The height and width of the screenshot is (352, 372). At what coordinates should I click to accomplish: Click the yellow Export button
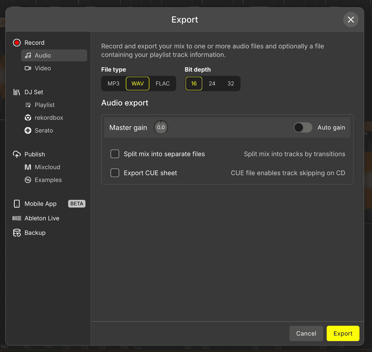pos(343,333)
